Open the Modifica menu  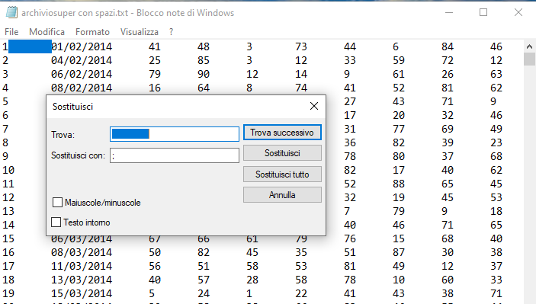tap(47, 32)
